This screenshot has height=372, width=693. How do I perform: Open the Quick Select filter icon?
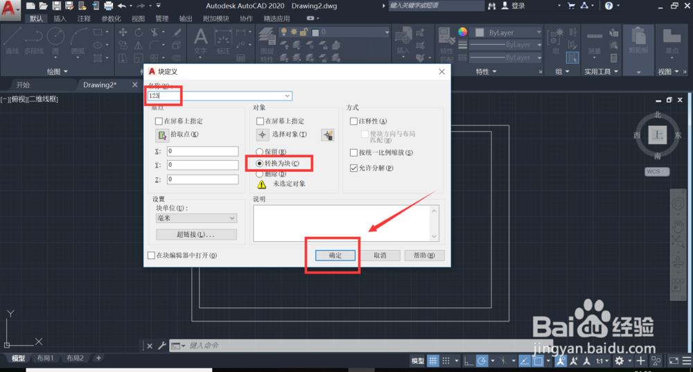click(328, 135)
